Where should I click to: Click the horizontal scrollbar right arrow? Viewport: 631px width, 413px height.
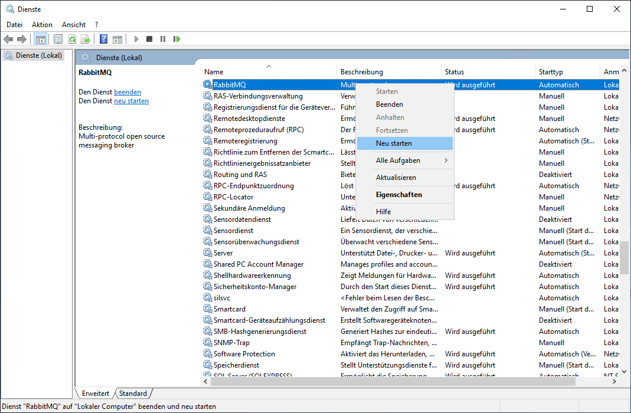(614, 381)
